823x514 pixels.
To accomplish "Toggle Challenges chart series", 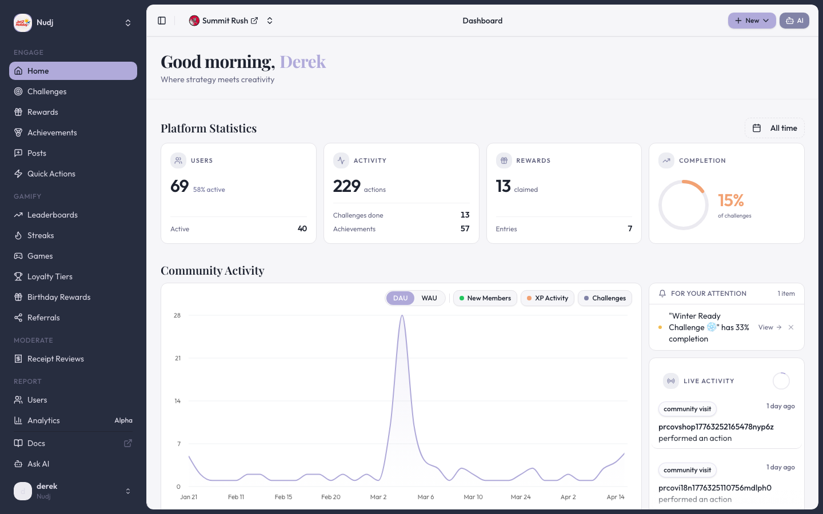I will click(605, 298).
